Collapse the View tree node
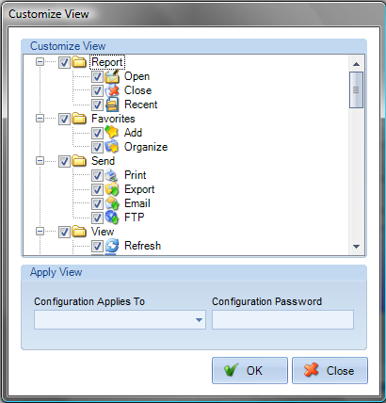 pos(40,232)
